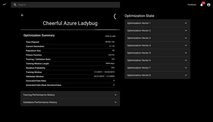Click the Cheerful Azure Ladybug title
The height and width of the screenshot is (122, 213).
tap(70, 23)
